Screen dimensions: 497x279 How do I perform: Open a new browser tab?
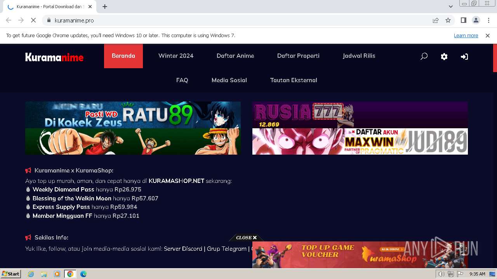pyautogui.click(x=105, y=7)
